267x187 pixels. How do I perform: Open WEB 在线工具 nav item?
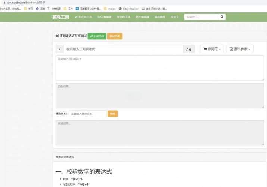click(83, 17)
